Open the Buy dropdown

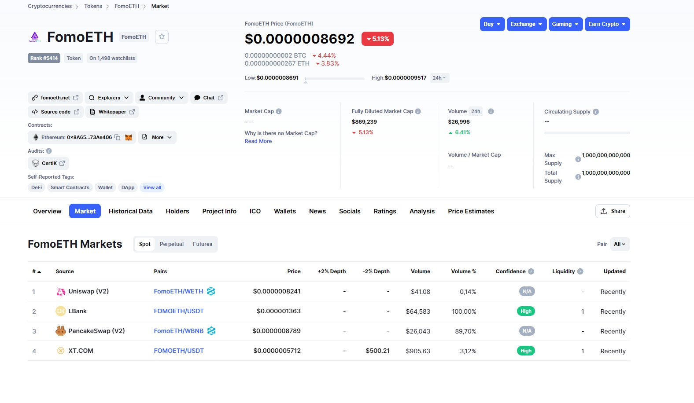(x=492, y=24)
